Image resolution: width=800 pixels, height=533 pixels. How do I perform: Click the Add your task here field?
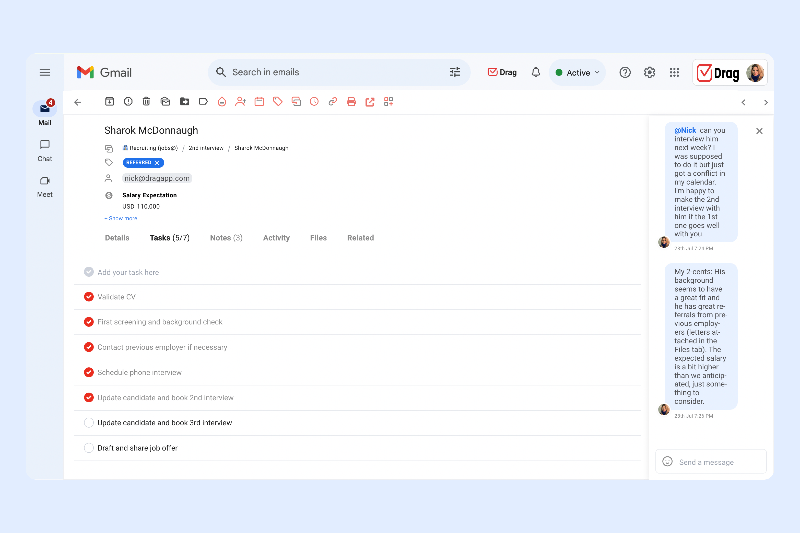pos(358,272)
